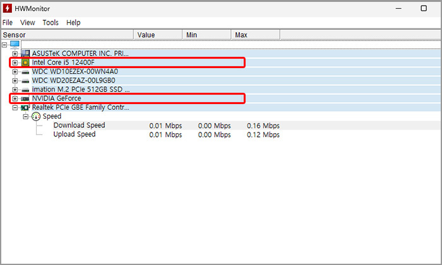The height and width of the screenshot is (265, 442).
Task: Click the Intel Core i5 CPU chip icon
Action: (x=25, y=62)
